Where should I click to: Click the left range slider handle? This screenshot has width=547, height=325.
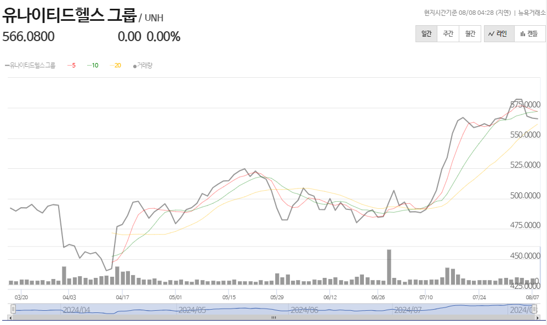point(13,309)
